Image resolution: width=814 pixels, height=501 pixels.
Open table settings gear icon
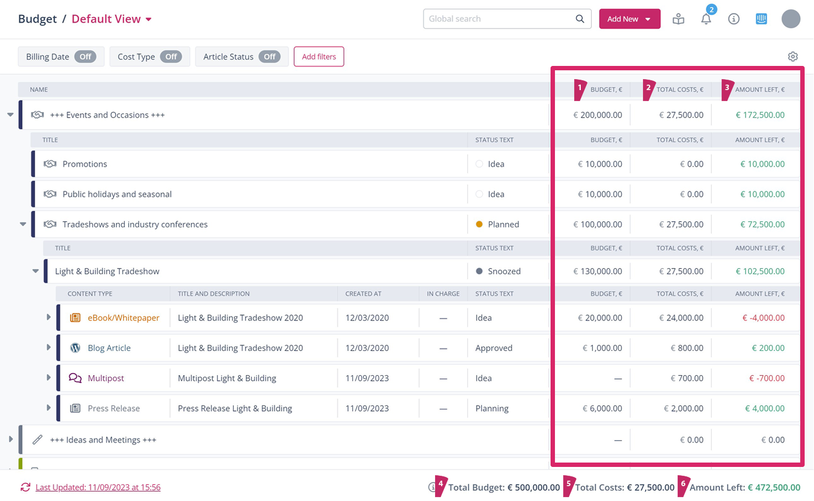[x=793, y=57]
